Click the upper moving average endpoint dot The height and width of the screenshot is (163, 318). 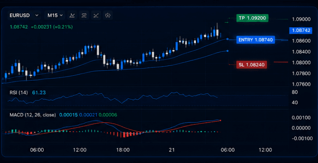[227, 39]
